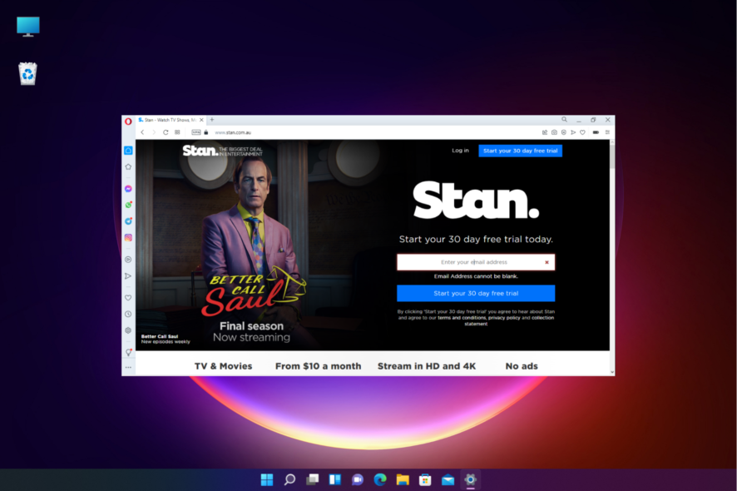Open WhatsApp in the sidebar
This screenshot has width=737, height=491.
(x=128, y=205)
